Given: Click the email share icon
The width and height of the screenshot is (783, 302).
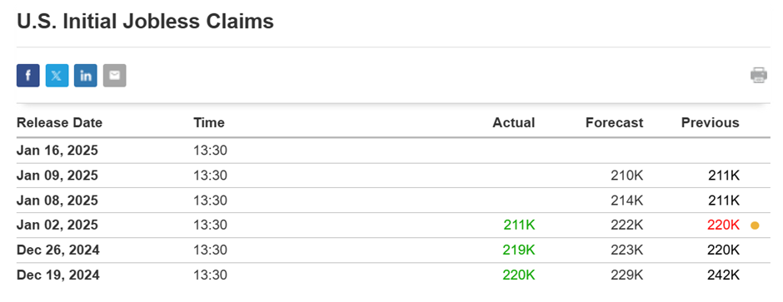Looking at the screenshot, I should pos(115,76).
